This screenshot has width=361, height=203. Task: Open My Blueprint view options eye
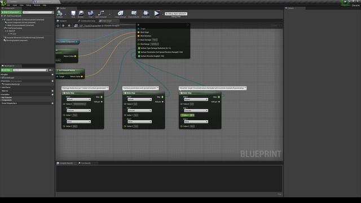pos(50,70)
